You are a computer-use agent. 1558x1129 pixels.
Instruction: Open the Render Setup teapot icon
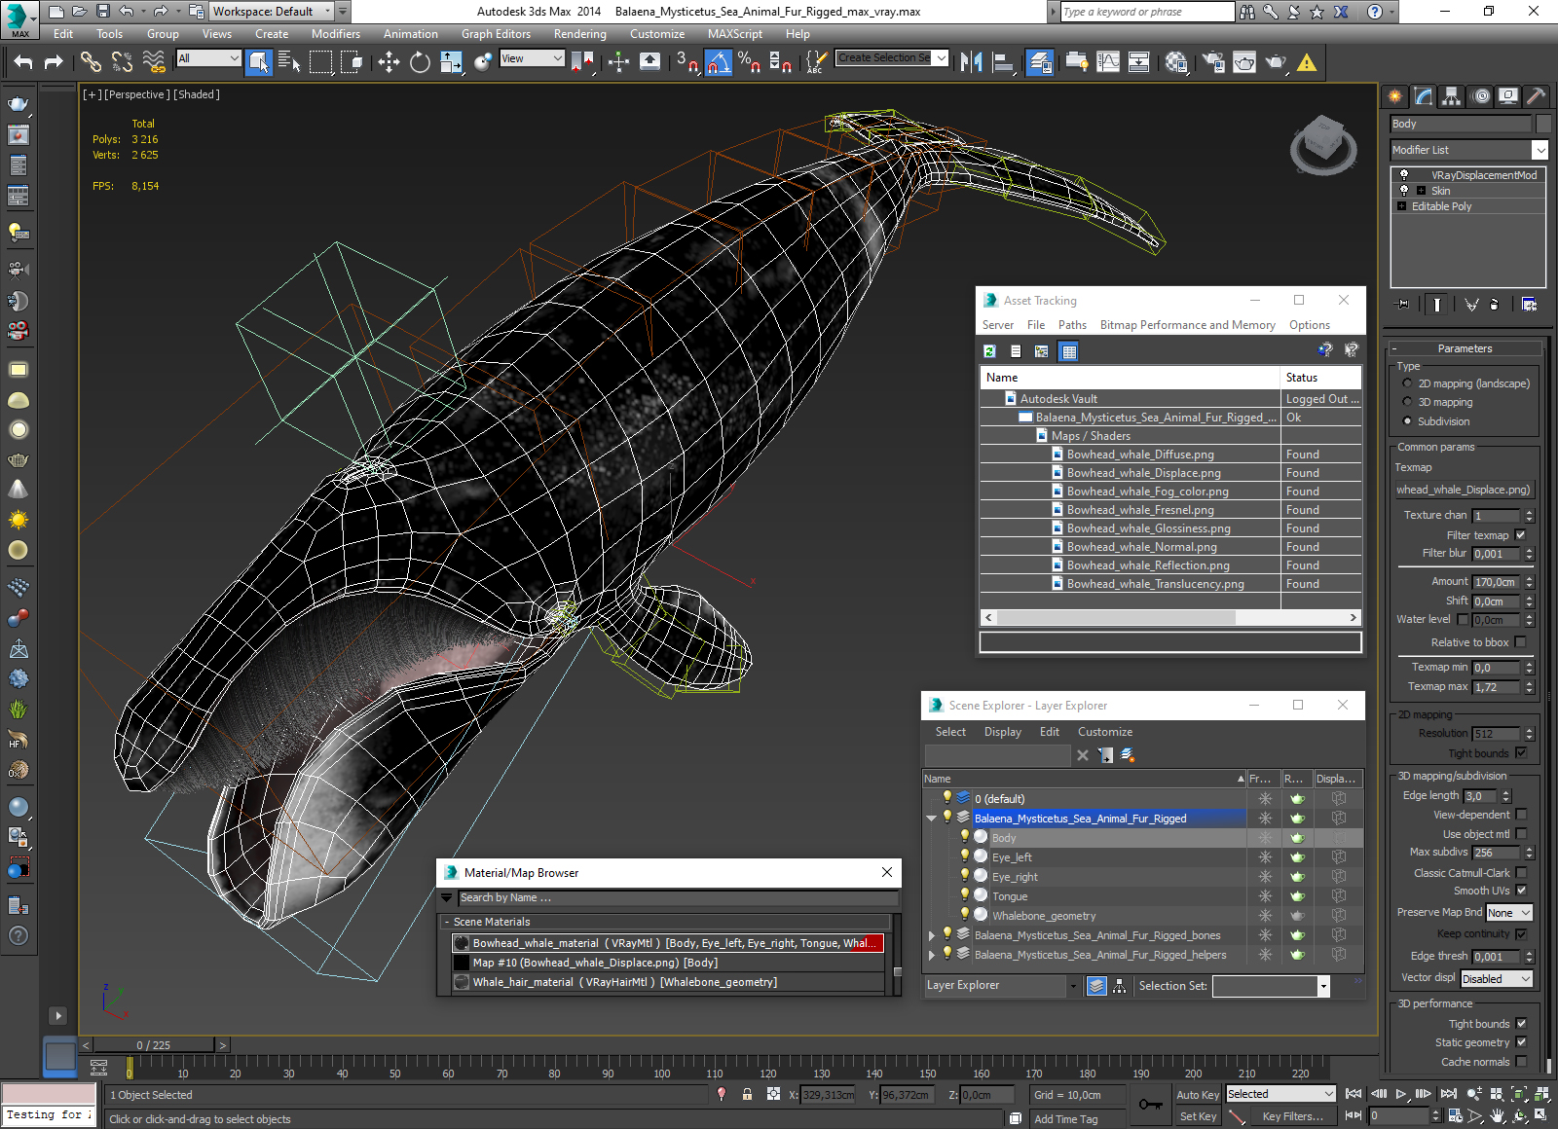click(x=1213, y=62)
